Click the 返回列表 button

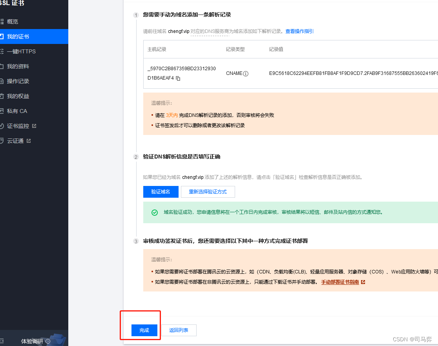179,330
